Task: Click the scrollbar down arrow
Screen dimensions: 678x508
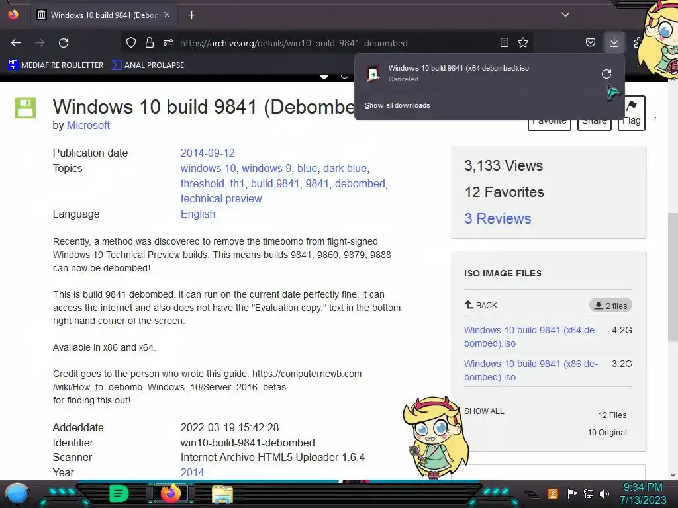Action: (673, 475)
